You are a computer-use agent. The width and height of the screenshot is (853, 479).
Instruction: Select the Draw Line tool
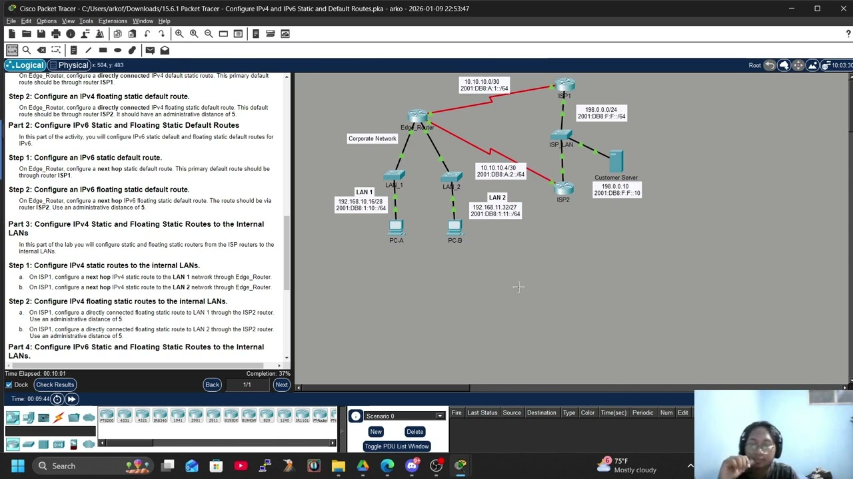[x=88, y=50]
